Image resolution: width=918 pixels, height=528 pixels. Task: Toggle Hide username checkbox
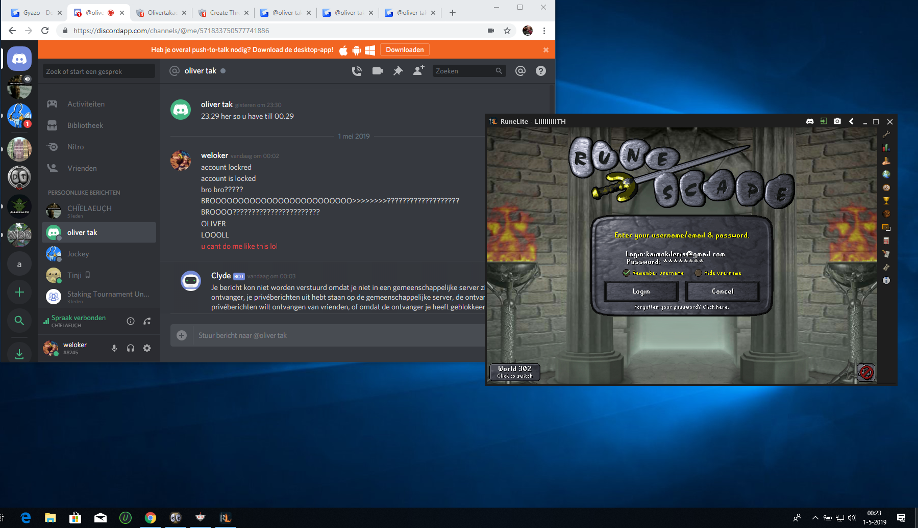(698, 273)
